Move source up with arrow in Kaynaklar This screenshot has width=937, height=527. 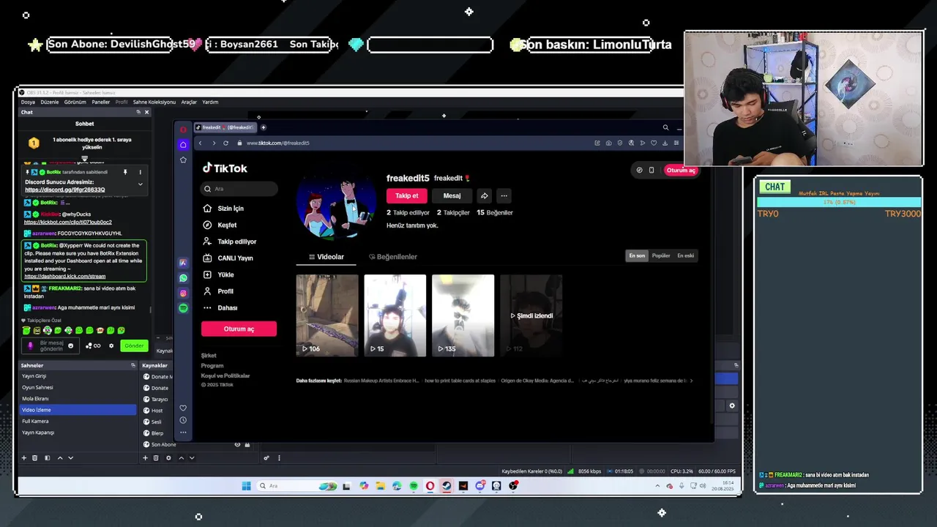tap(181, 458)
